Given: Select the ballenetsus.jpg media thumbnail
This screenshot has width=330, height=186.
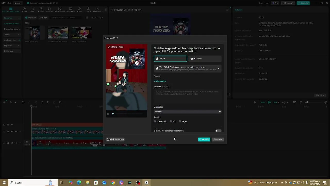Looking at the screenshot, I should [35, 33].
